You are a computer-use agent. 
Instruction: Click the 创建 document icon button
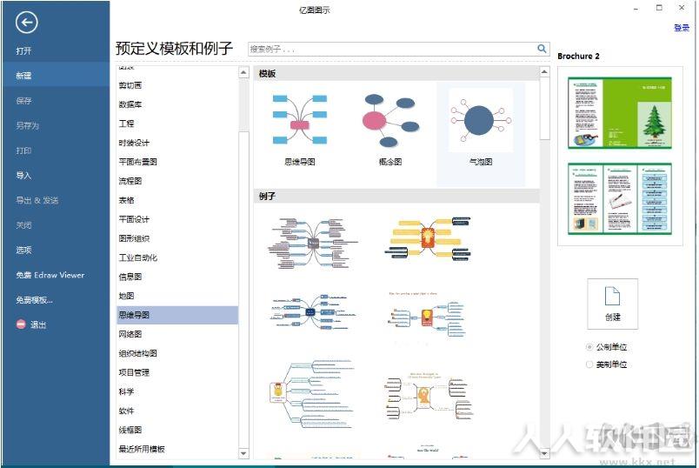point(613,304)
